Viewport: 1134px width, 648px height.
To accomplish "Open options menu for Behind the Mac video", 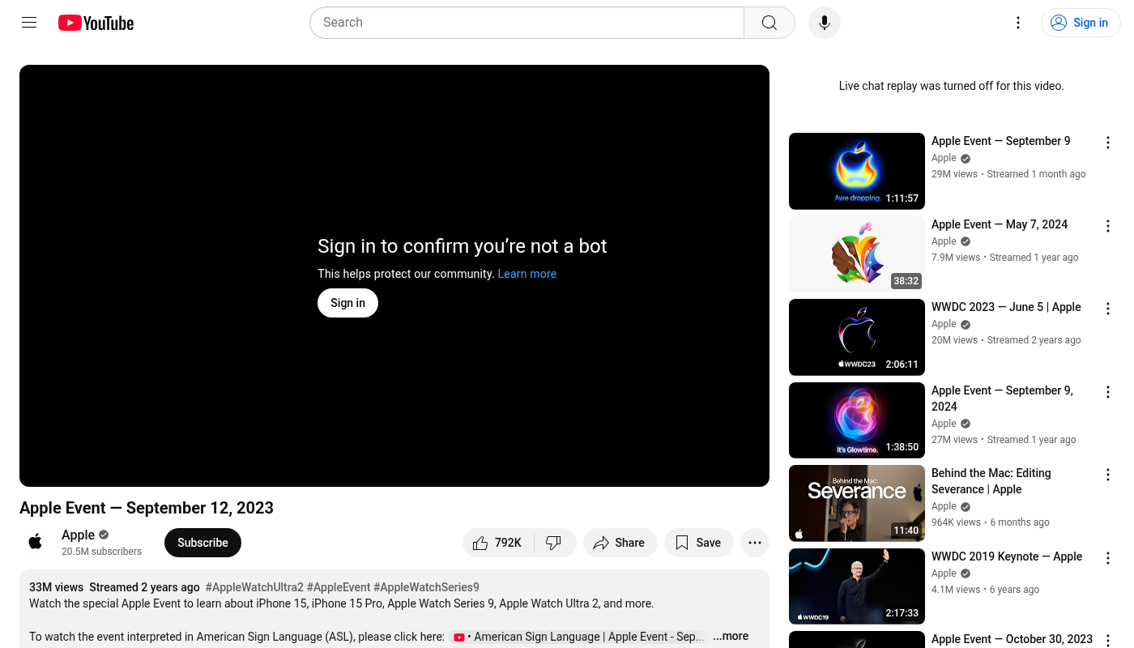I will (1107, 475).
